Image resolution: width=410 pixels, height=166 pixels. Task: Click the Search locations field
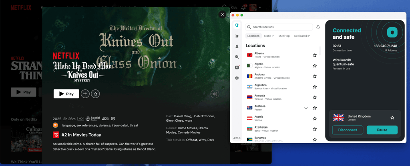pos(279,27)
